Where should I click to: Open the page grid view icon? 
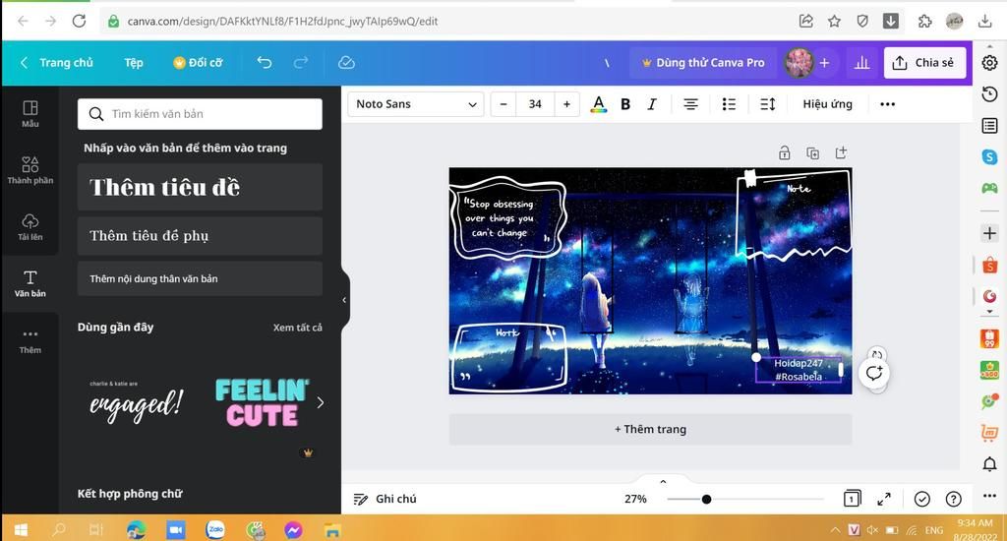click(853, 500)
